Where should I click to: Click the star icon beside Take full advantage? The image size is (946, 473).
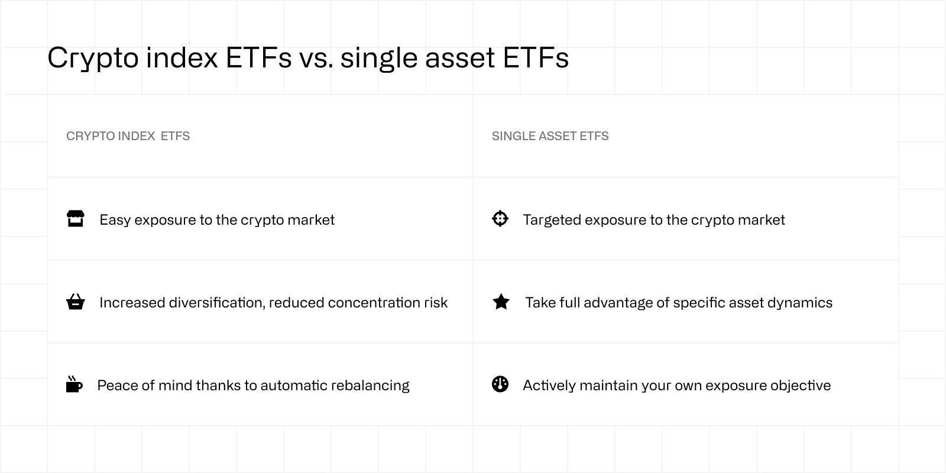click(501, 302)
